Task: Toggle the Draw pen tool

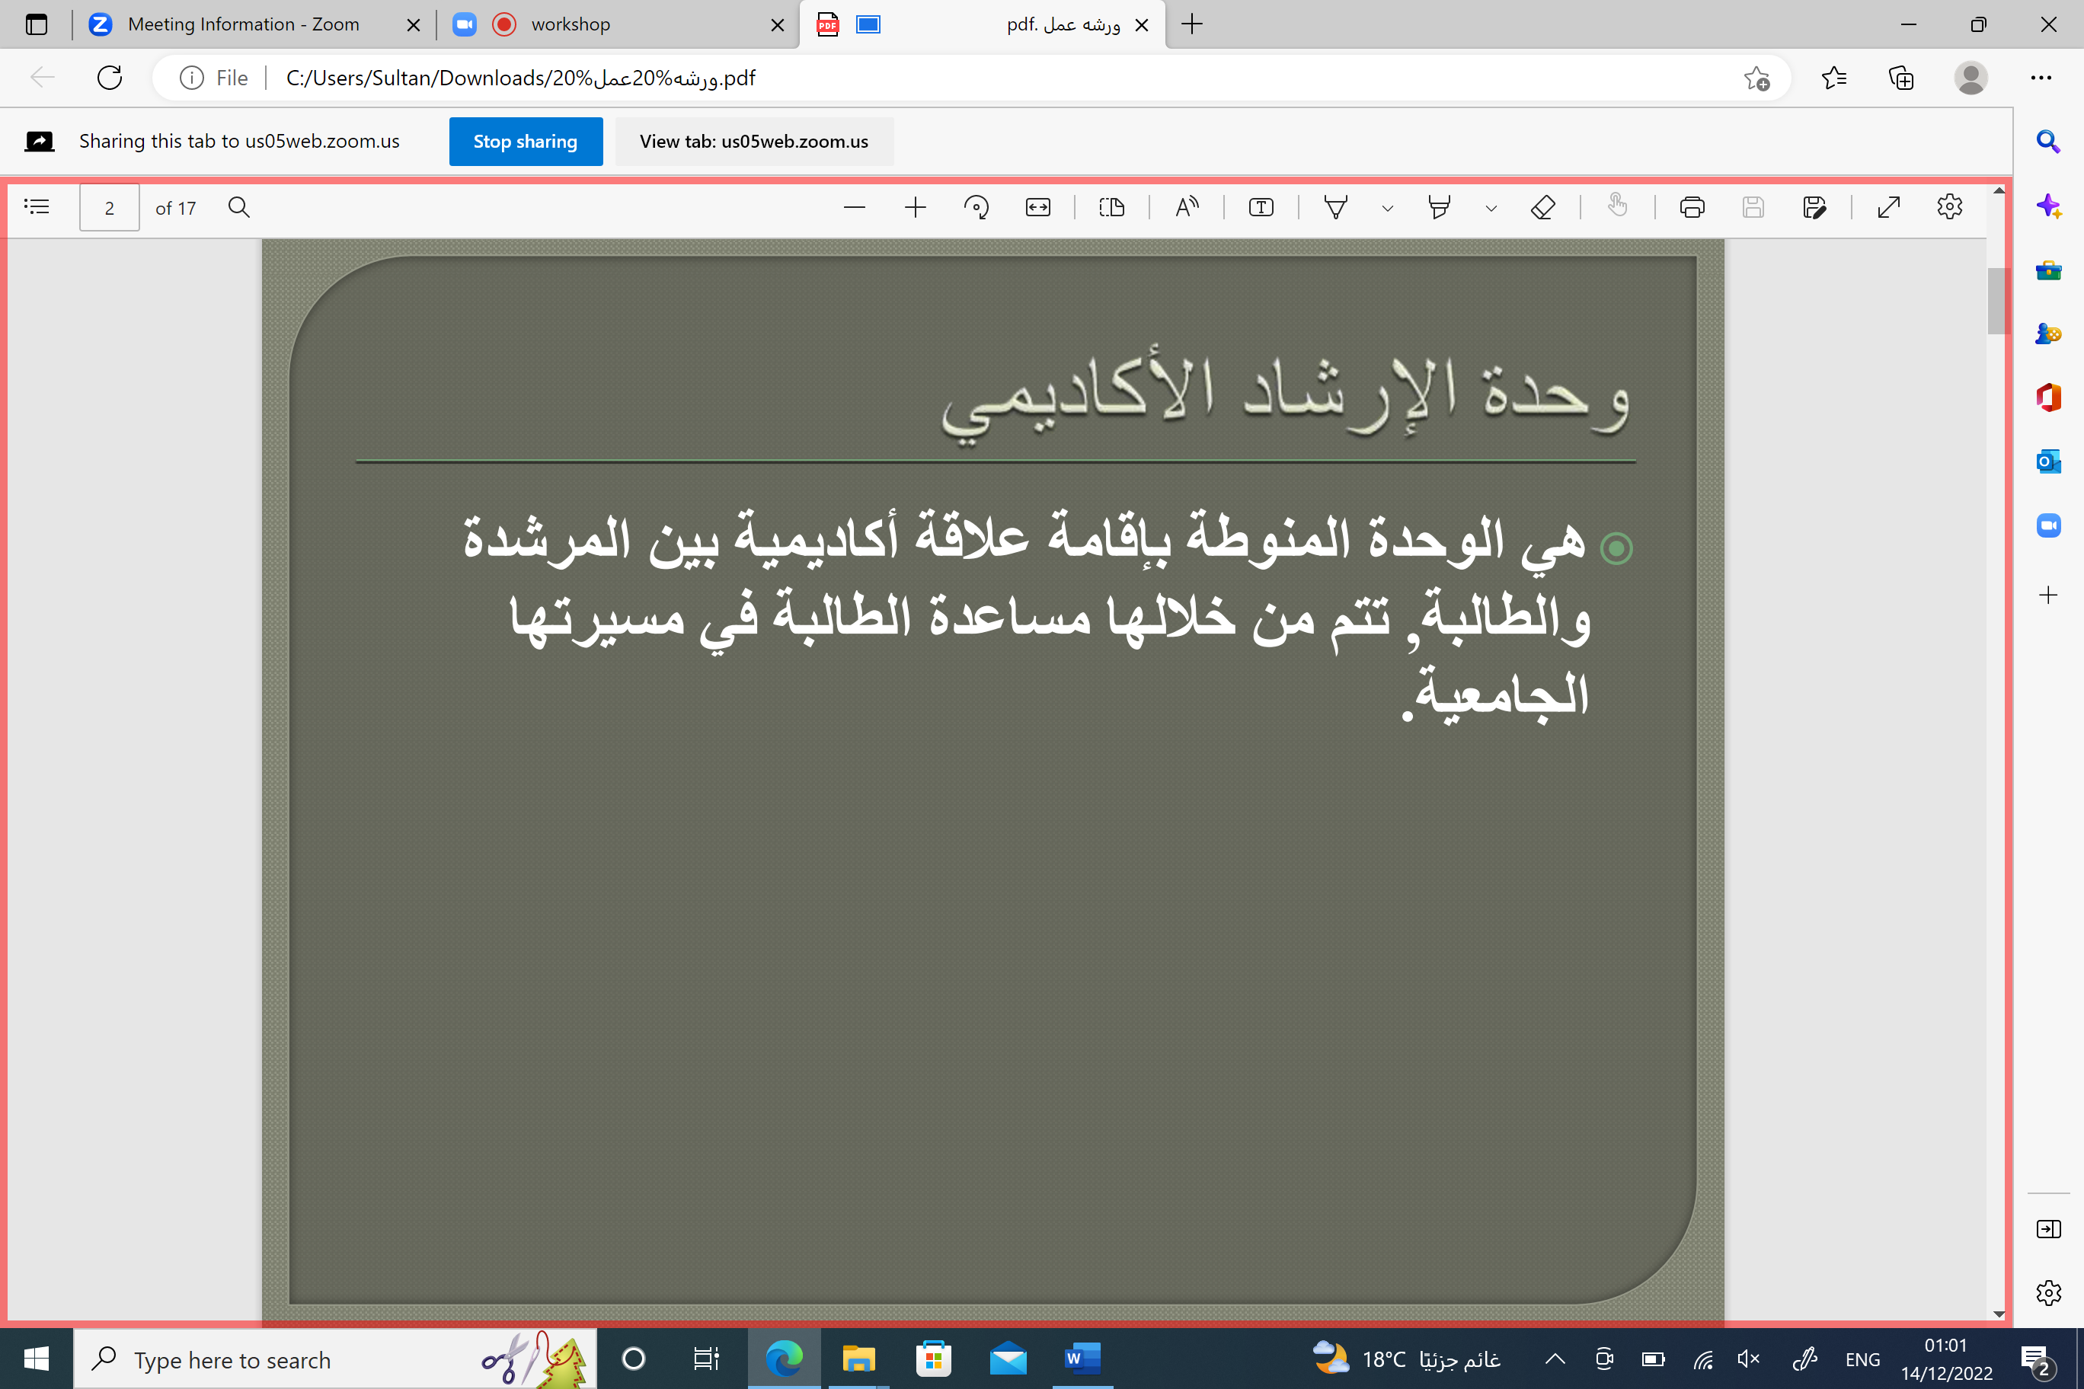Action: click(x=1335, y=207)
